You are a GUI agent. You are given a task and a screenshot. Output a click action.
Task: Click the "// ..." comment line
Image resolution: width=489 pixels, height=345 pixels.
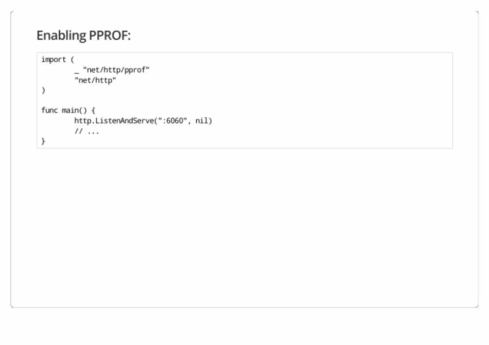pos(87,131)
